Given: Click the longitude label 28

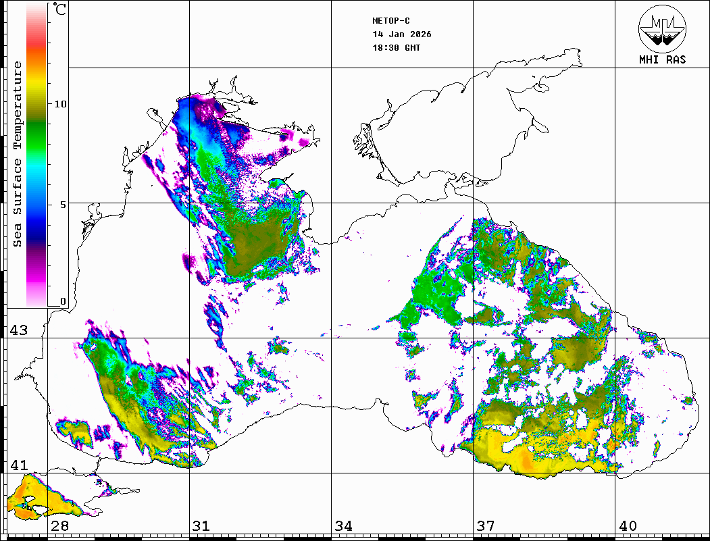Looking at the screenshot, I should point(59,526).
